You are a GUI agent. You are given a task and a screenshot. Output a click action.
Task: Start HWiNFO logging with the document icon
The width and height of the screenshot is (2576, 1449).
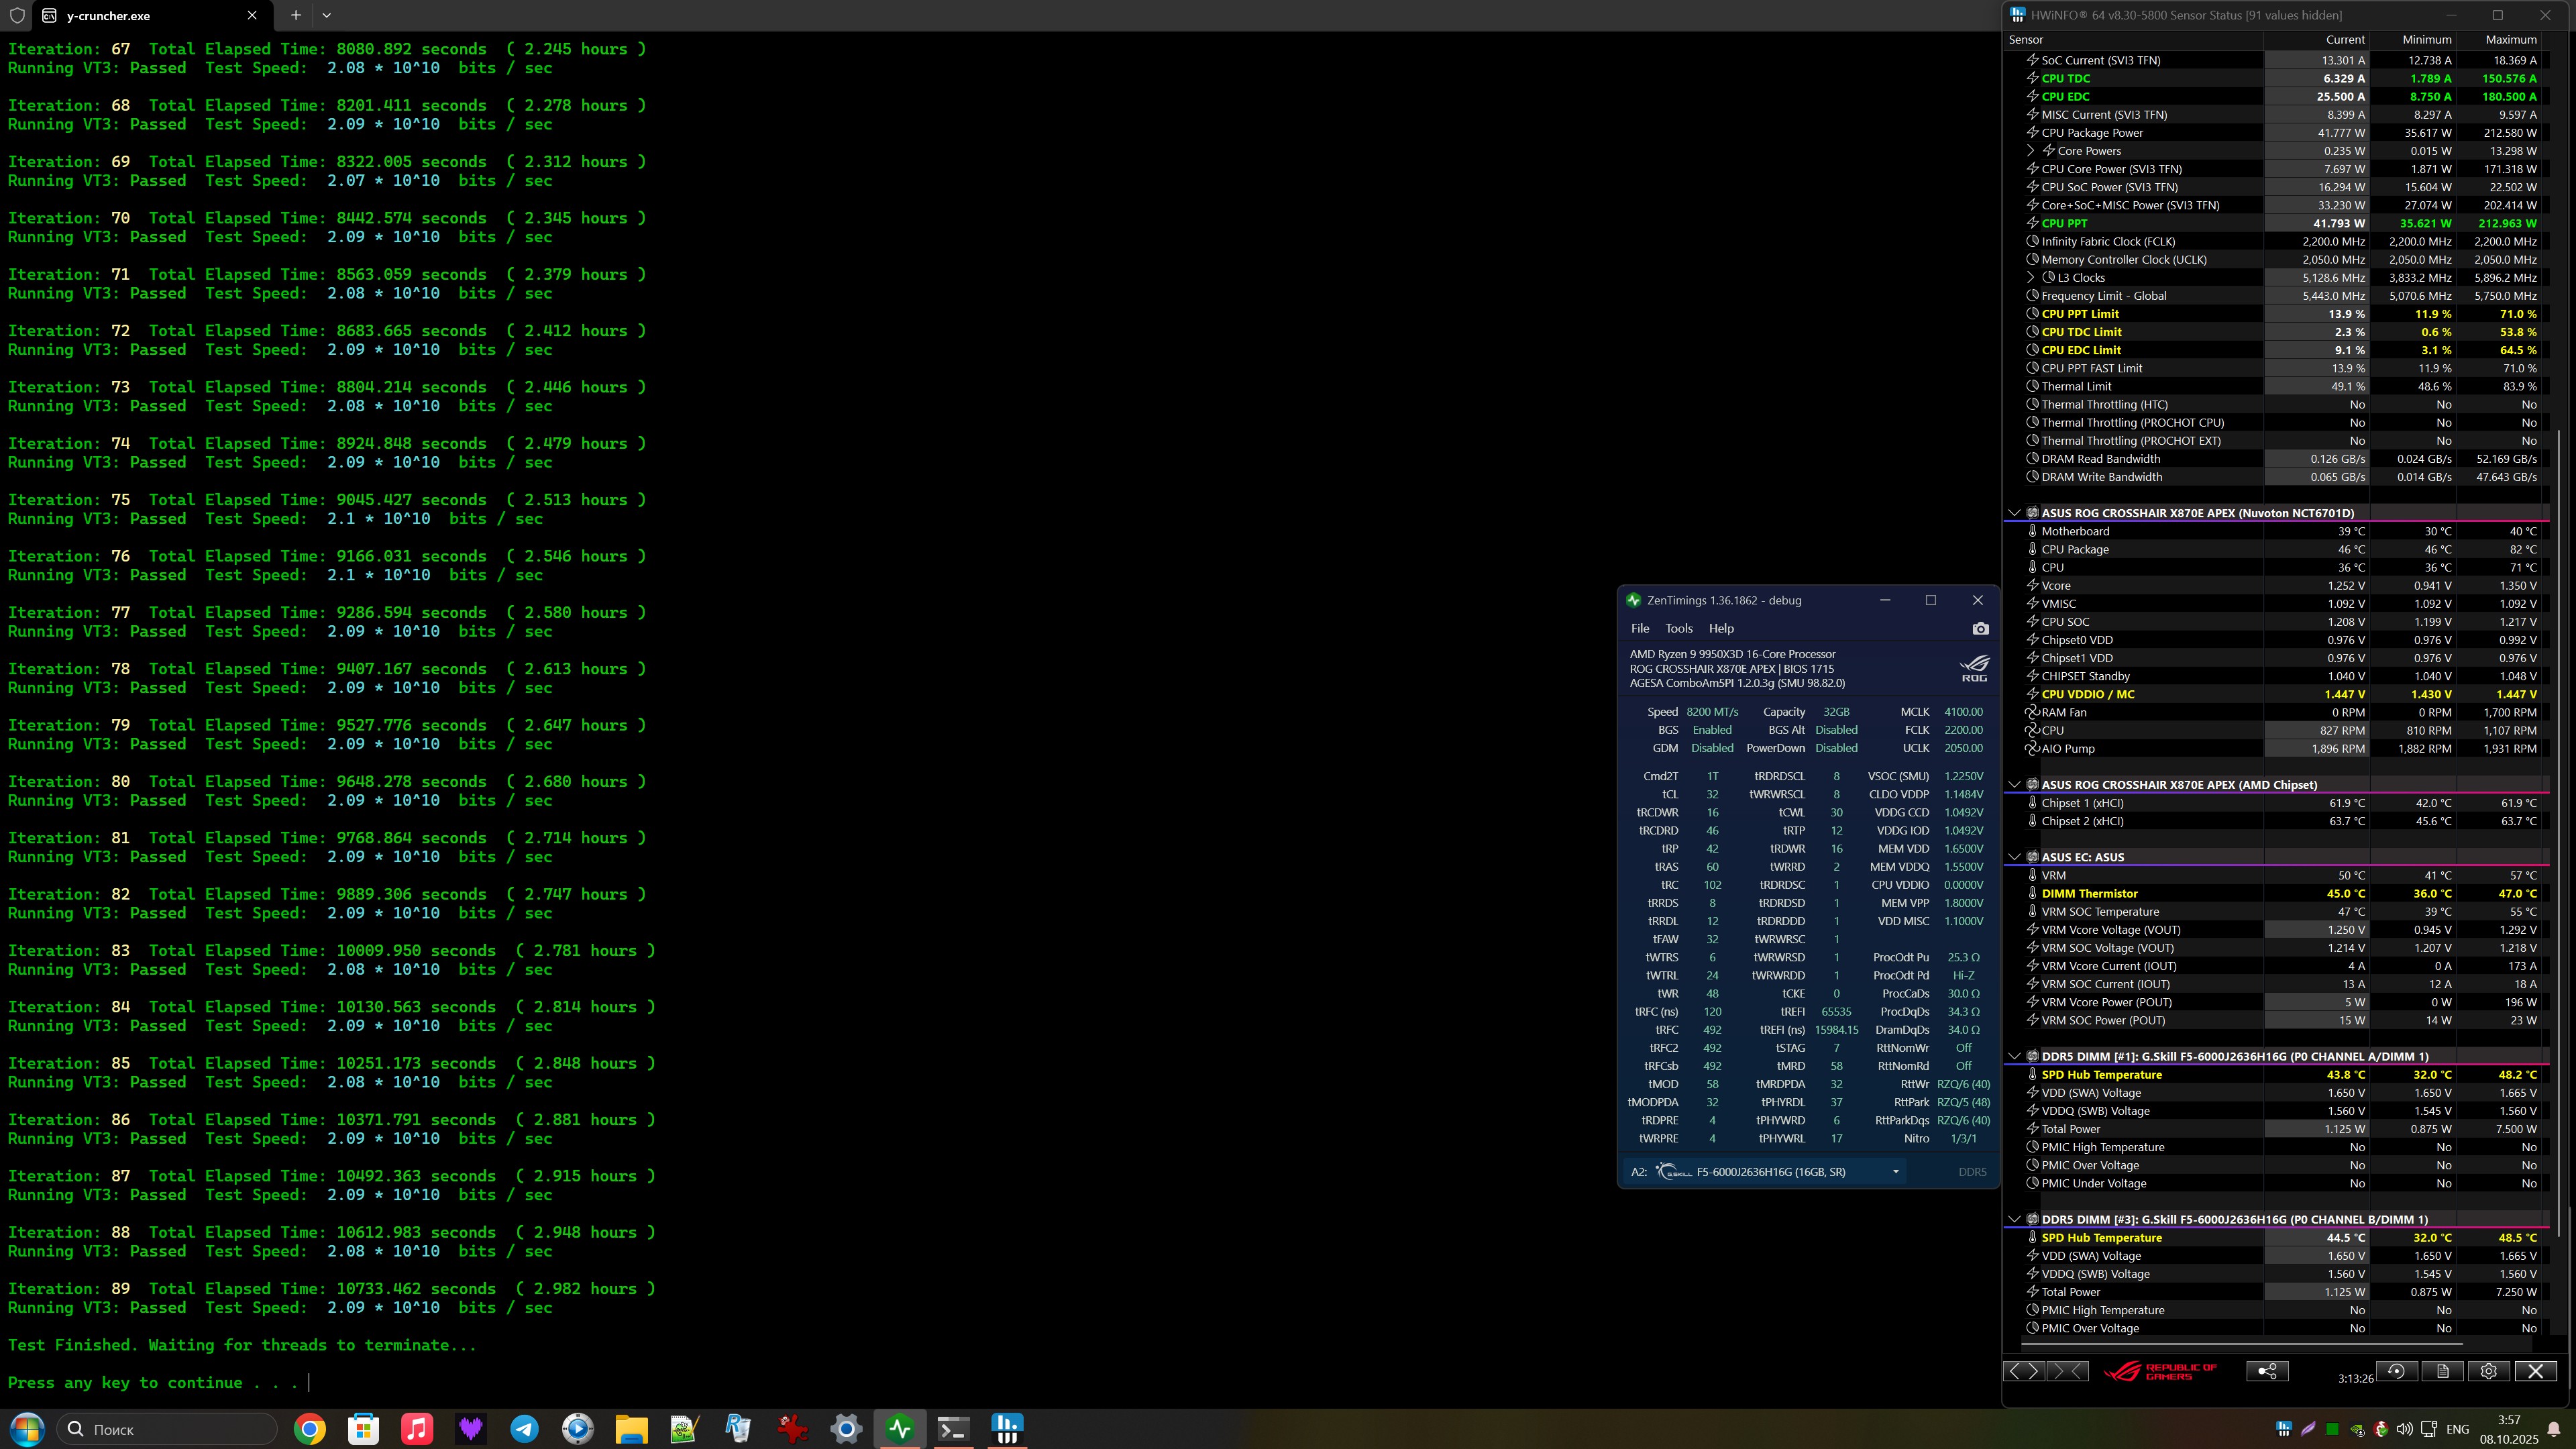click(2442, 1371)
